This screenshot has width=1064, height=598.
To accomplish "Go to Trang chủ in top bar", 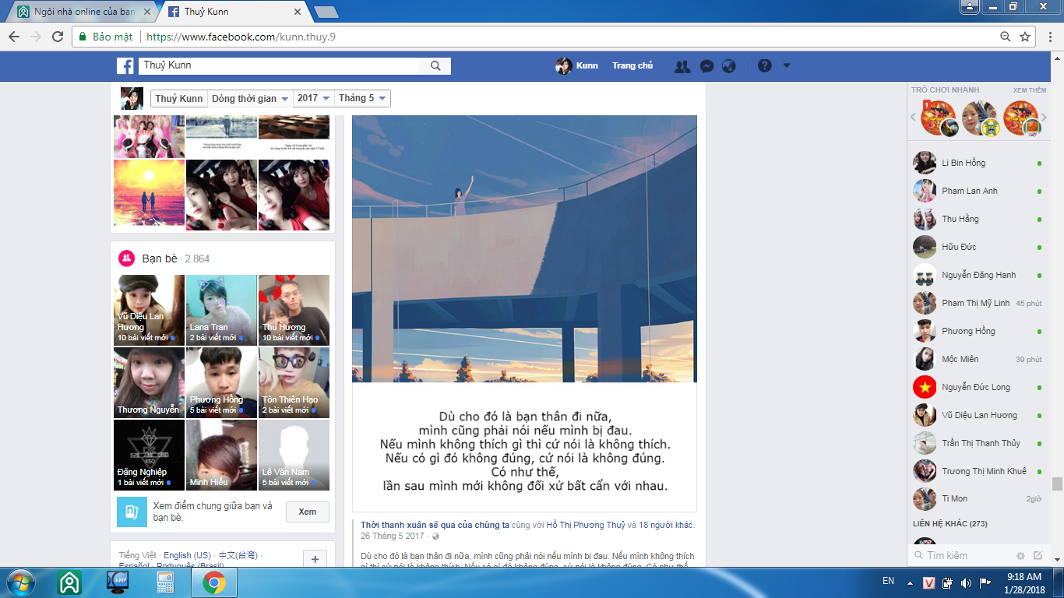I will point(632,66).
